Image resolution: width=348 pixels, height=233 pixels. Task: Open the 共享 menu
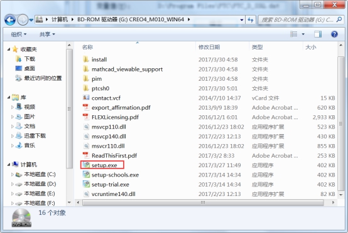(x=47, y=34)
